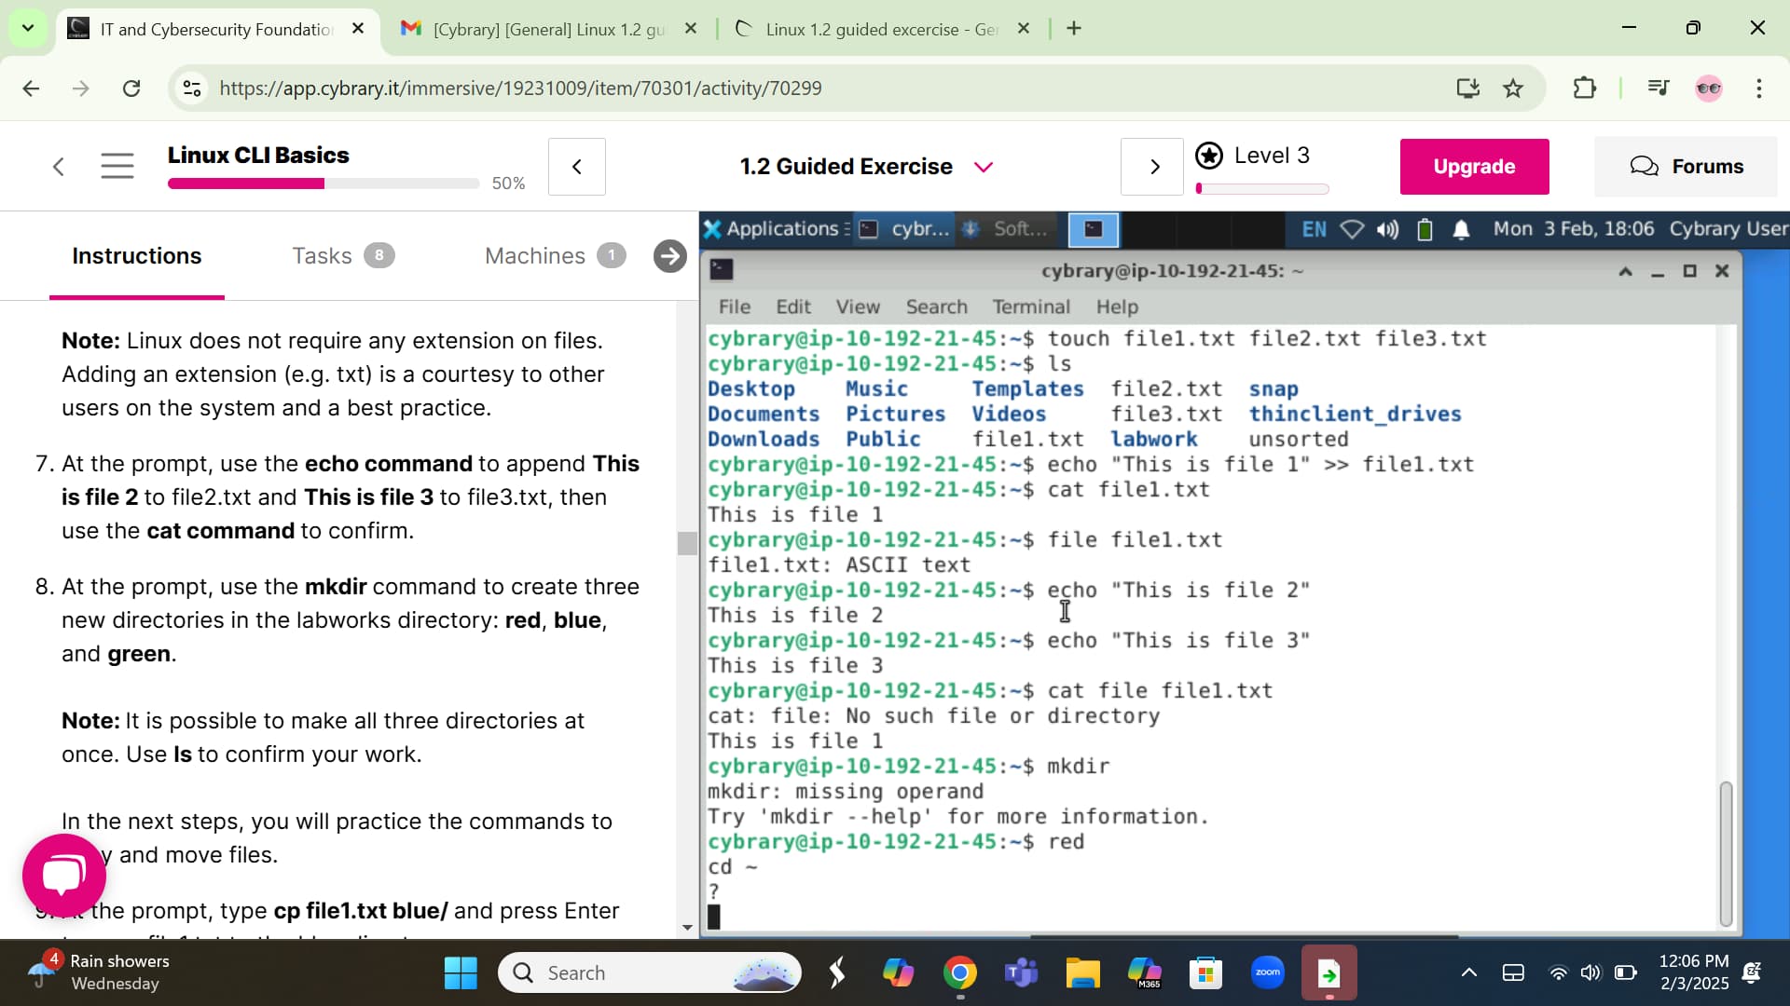Open the chat support bubble

[63, 875]
